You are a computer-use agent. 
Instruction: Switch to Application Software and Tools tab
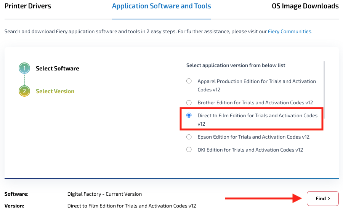162,6
